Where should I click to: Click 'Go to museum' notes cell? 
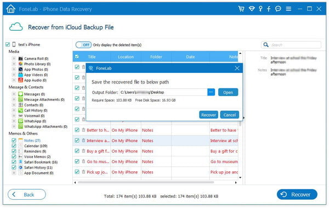pyautogui.click(x=224, y=161)
